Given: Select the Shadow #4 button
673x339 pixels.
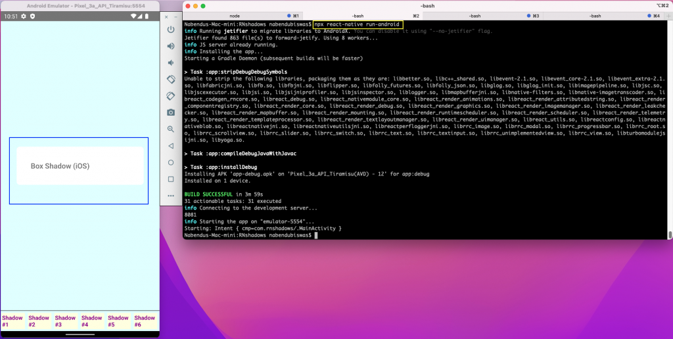Looking at the screenshot, I should [x=92, y=321].
